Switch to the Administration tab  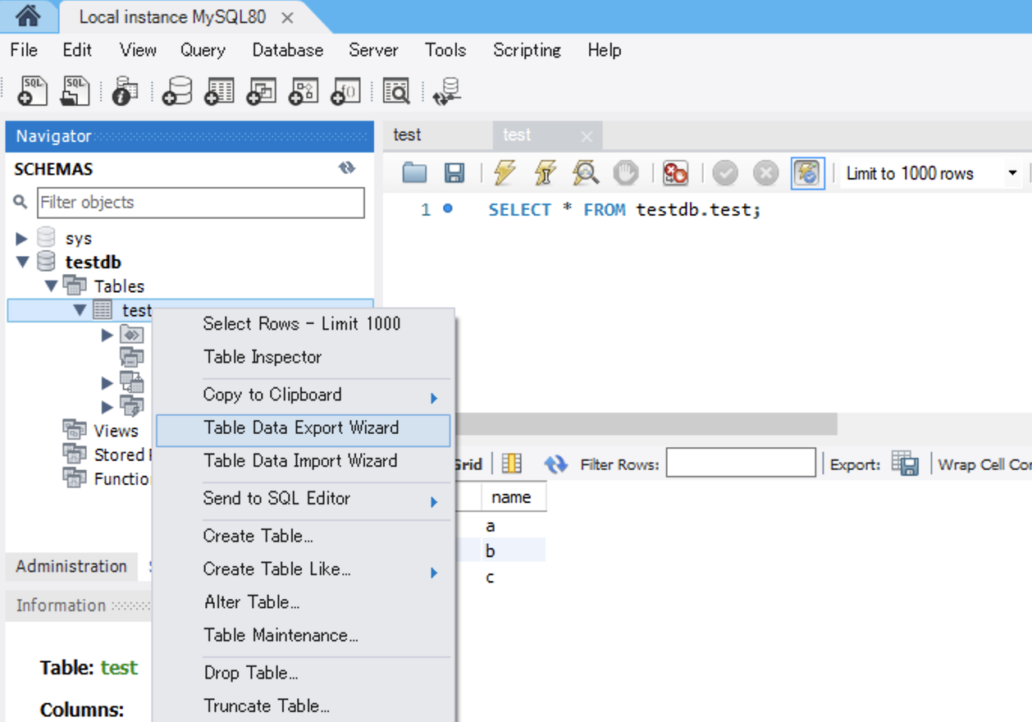click(x=71, y=567)
